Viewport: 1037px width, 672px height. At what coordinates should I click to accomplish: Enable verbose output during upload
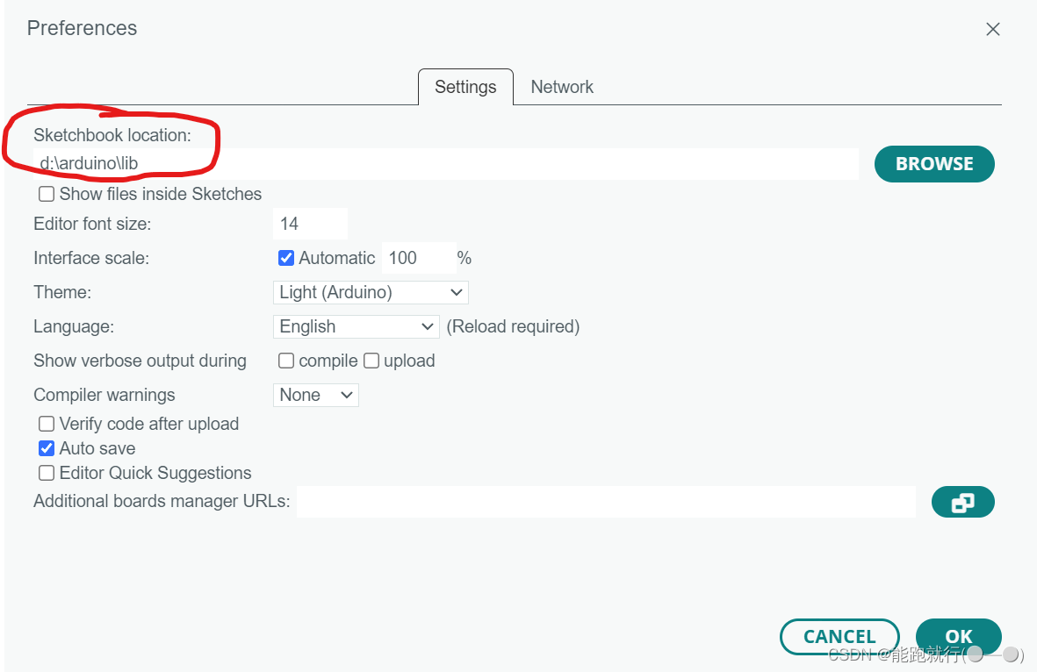(x=371, y=361)
